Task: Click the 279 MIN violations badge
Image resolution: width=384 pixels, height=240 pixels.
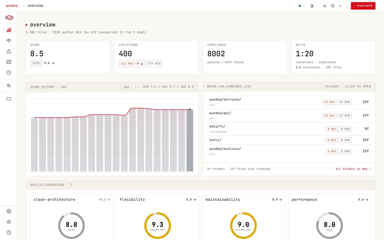Action: pos(154,63)
